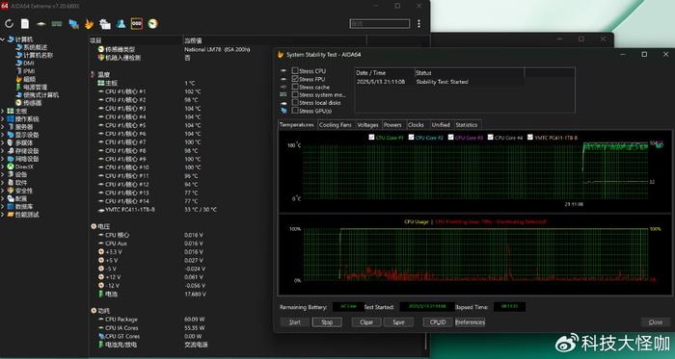This screenshot has width=675, height=359.
Task: Enable the Stress CPU checkbox
Action: click(295, 71)
